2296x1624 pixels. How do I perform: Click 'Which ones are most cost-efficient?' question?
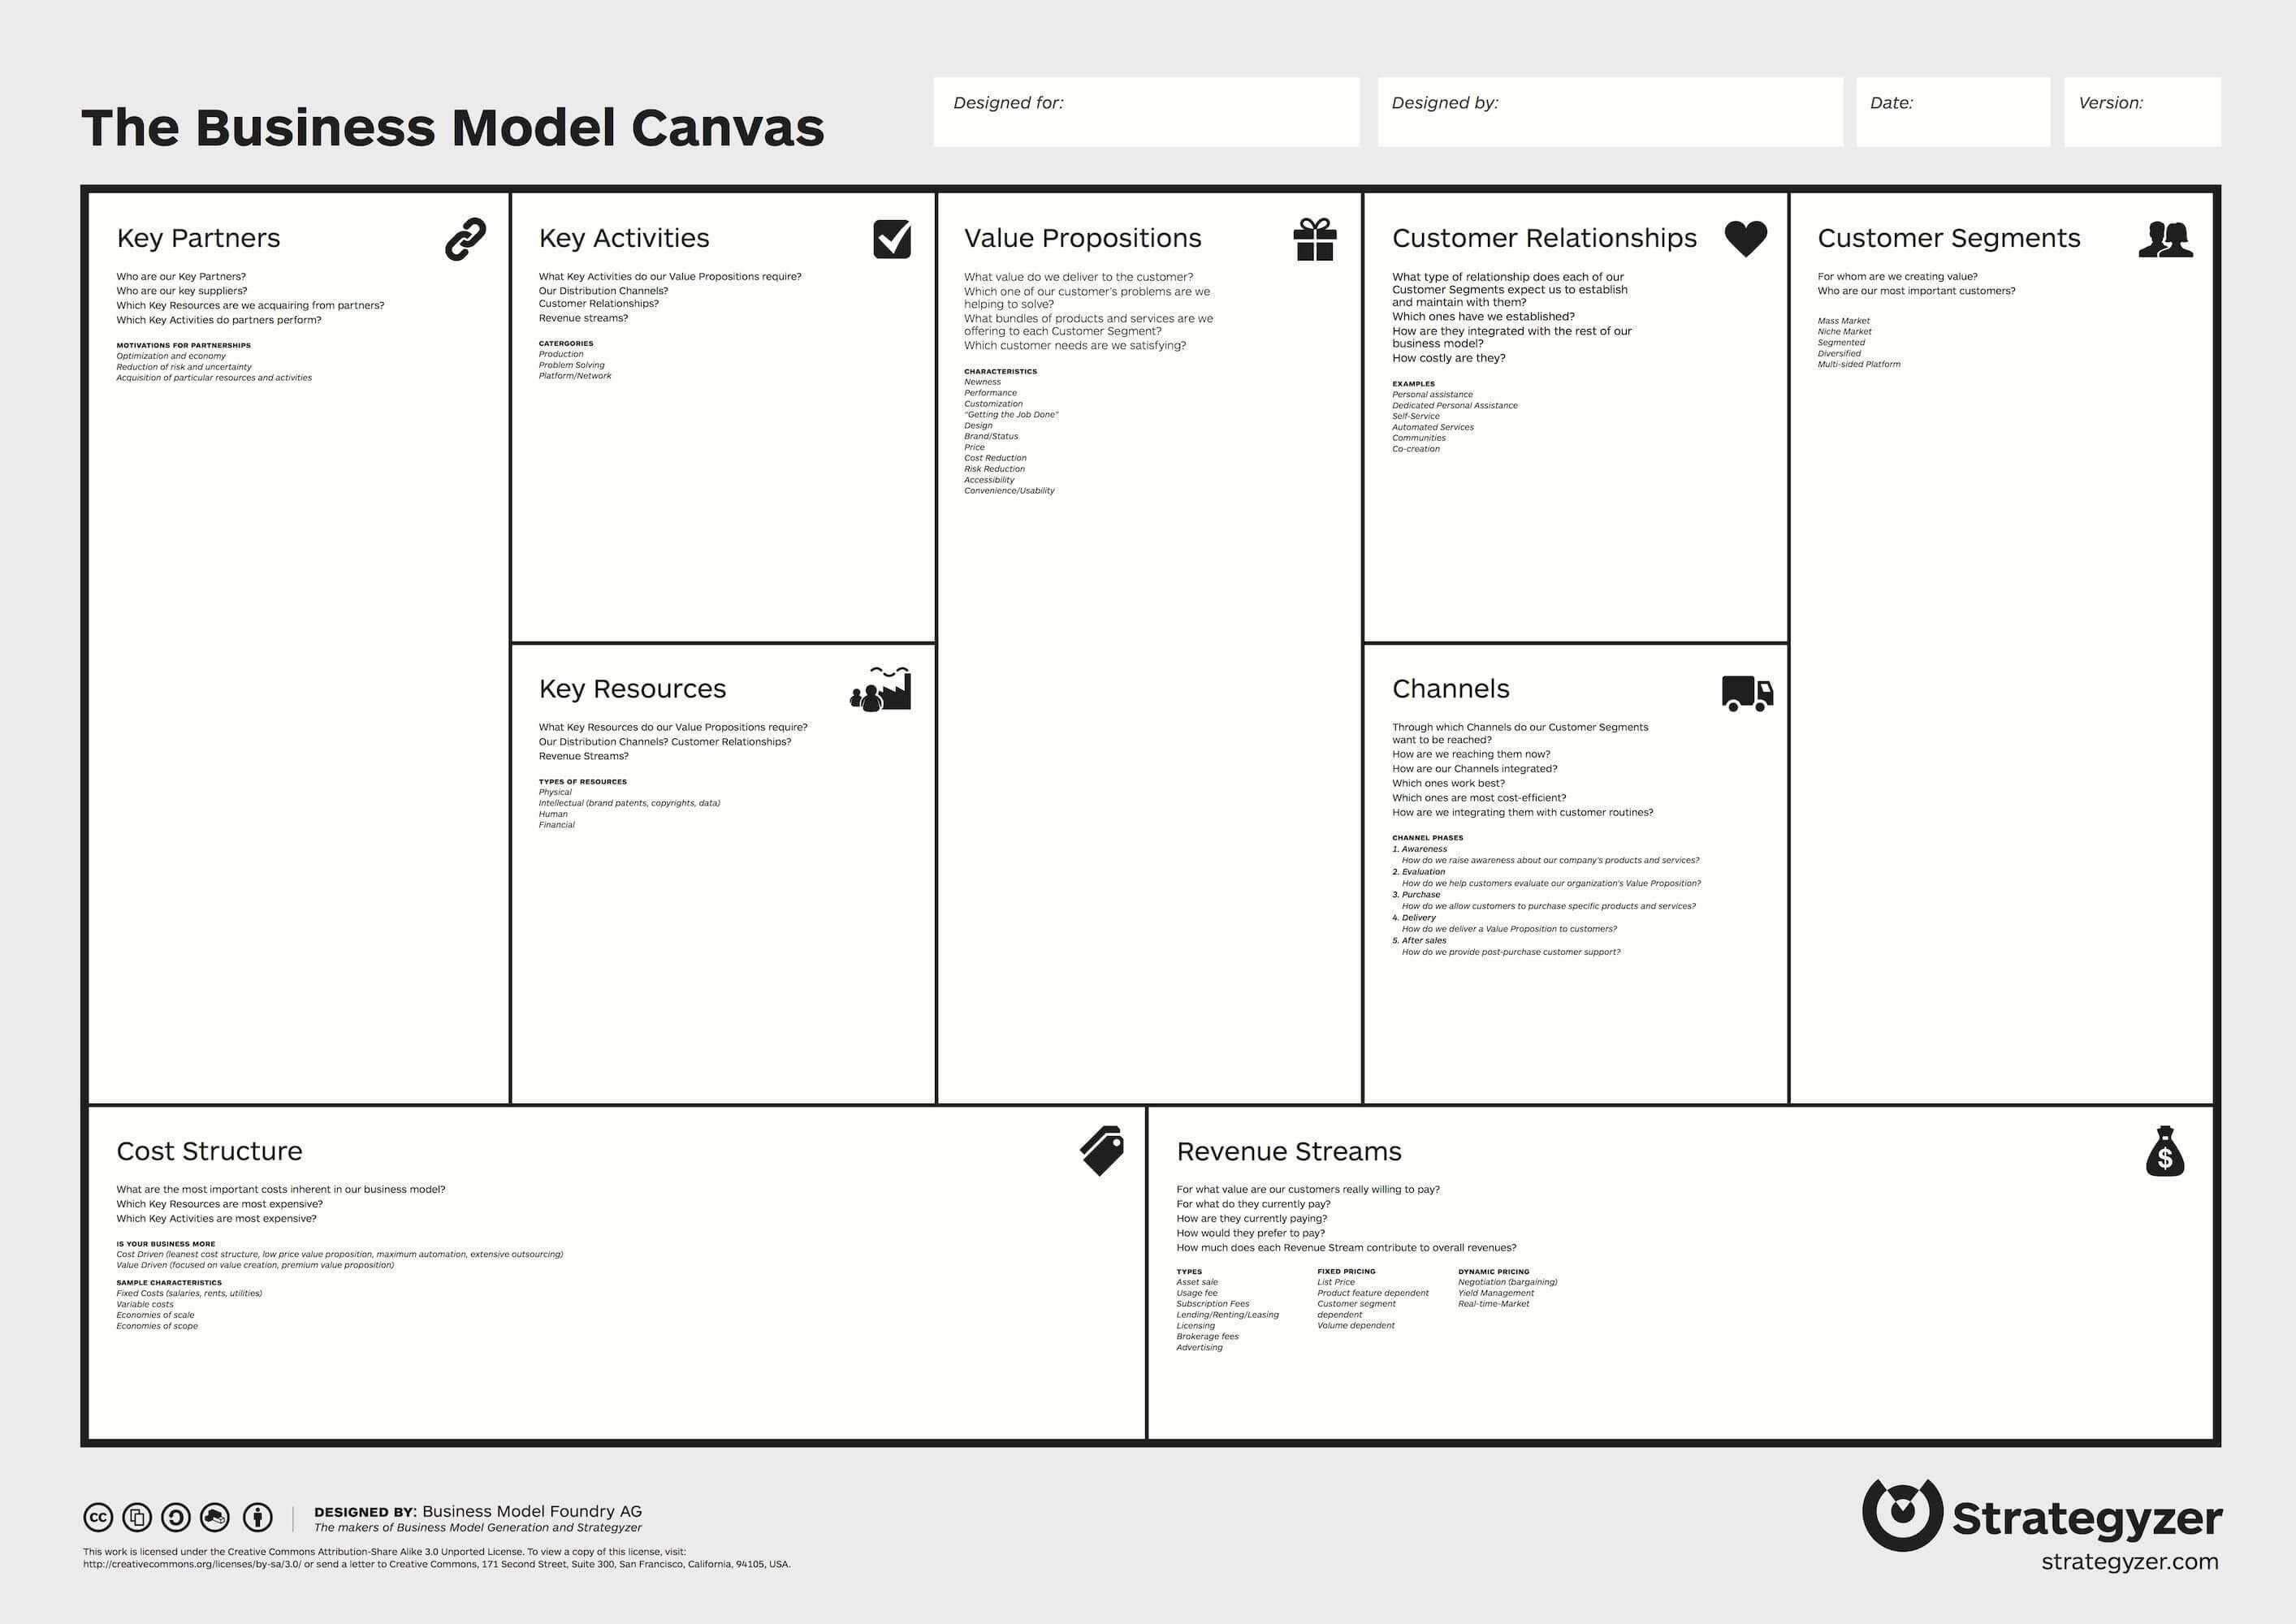tap(1479, 798)
